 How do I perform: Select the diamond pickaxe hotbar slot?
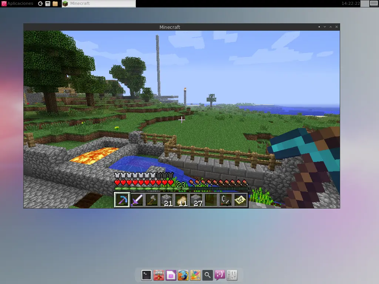(122, 200)
